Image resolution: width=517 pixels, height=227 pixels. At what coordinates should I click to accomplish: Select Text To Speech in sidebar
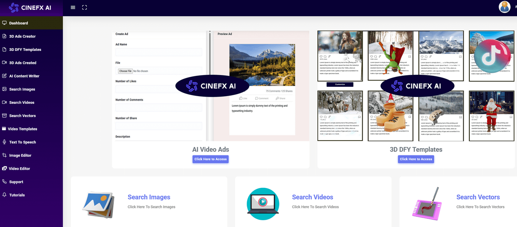(x=23, y=142)
